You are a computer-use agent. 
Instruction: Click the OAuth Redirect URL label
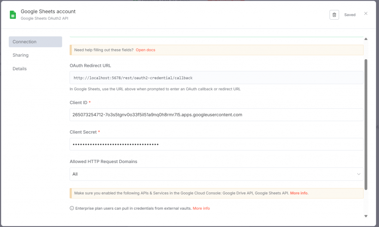[90, 65]
